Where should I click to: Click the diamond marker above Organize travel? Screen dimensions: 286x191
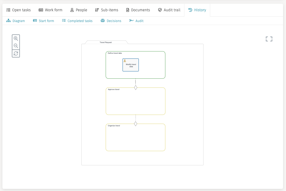(x=135, y=124)
